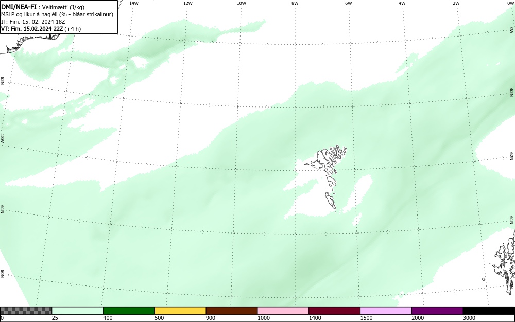Click the 8W longitude label

point(295,3)
